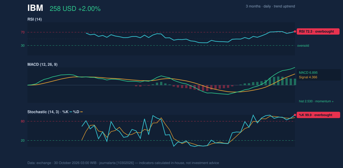Click the RSI 72.3 overbought badge

click(x=318, y=31)
